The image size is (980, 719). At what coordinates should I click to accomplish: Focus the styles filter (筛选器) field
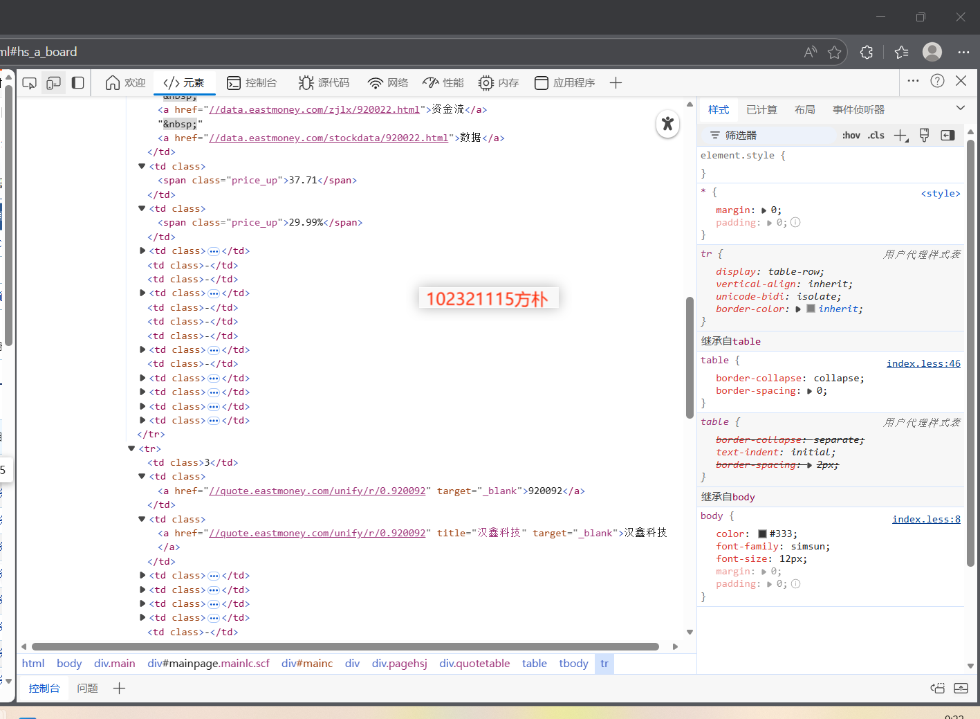click(x=769, y=136)
